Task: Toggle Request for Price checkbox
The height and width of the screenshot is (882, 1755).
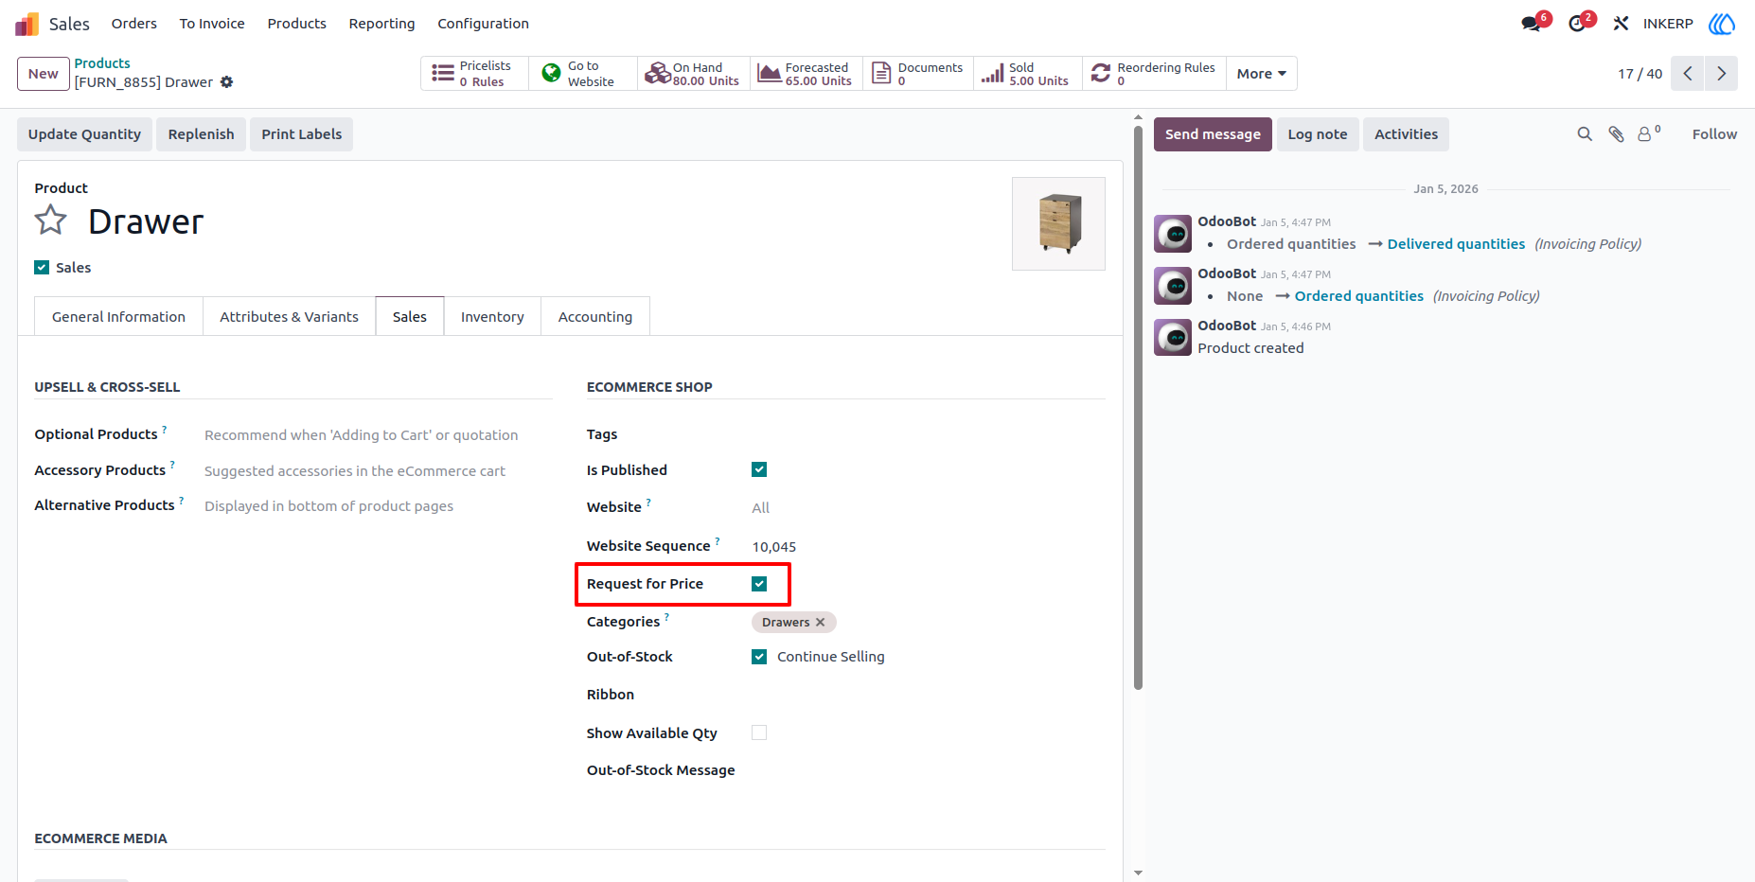Action: coord(759,584)
